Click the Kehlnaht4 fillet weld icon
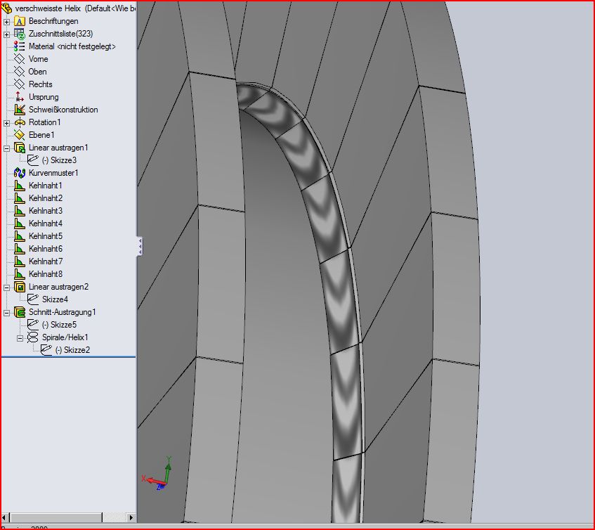 tap(20, 224)
